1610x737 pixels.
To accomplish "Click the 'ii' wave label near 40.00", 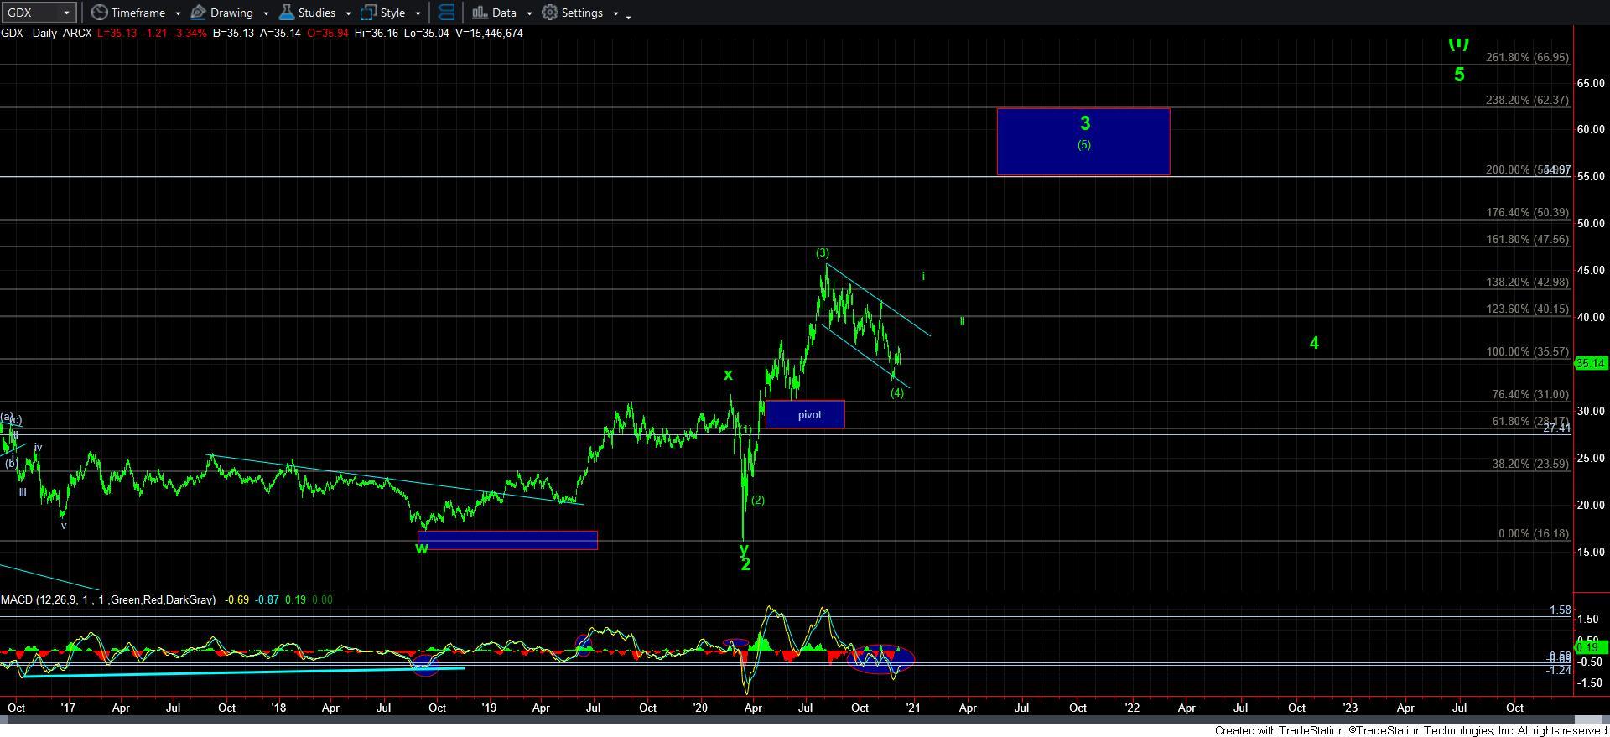I will [x=962, y=321].
